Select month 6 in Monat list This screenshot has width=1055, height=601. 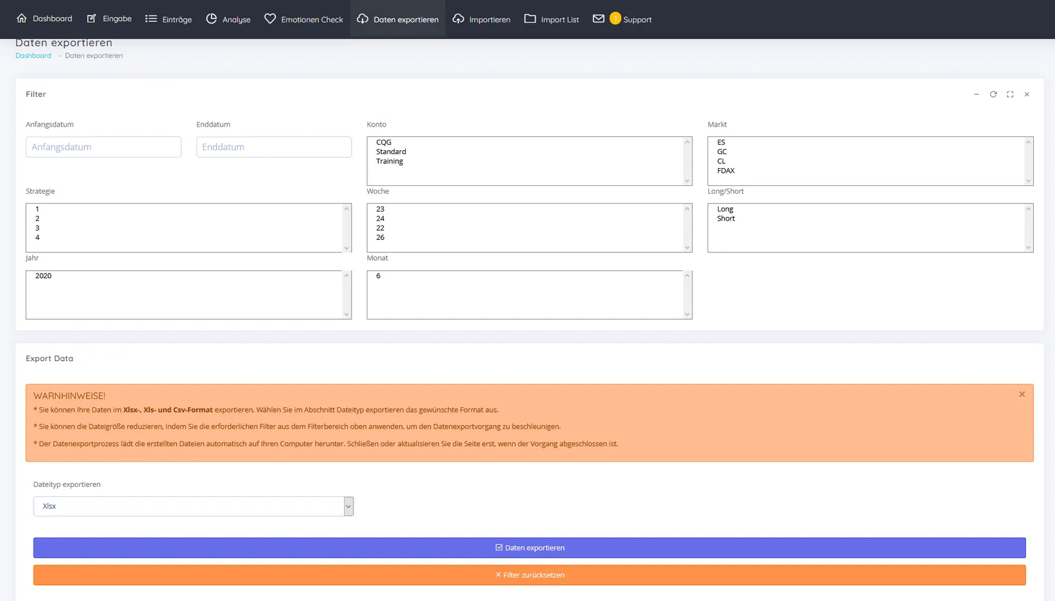coord(378,275)
